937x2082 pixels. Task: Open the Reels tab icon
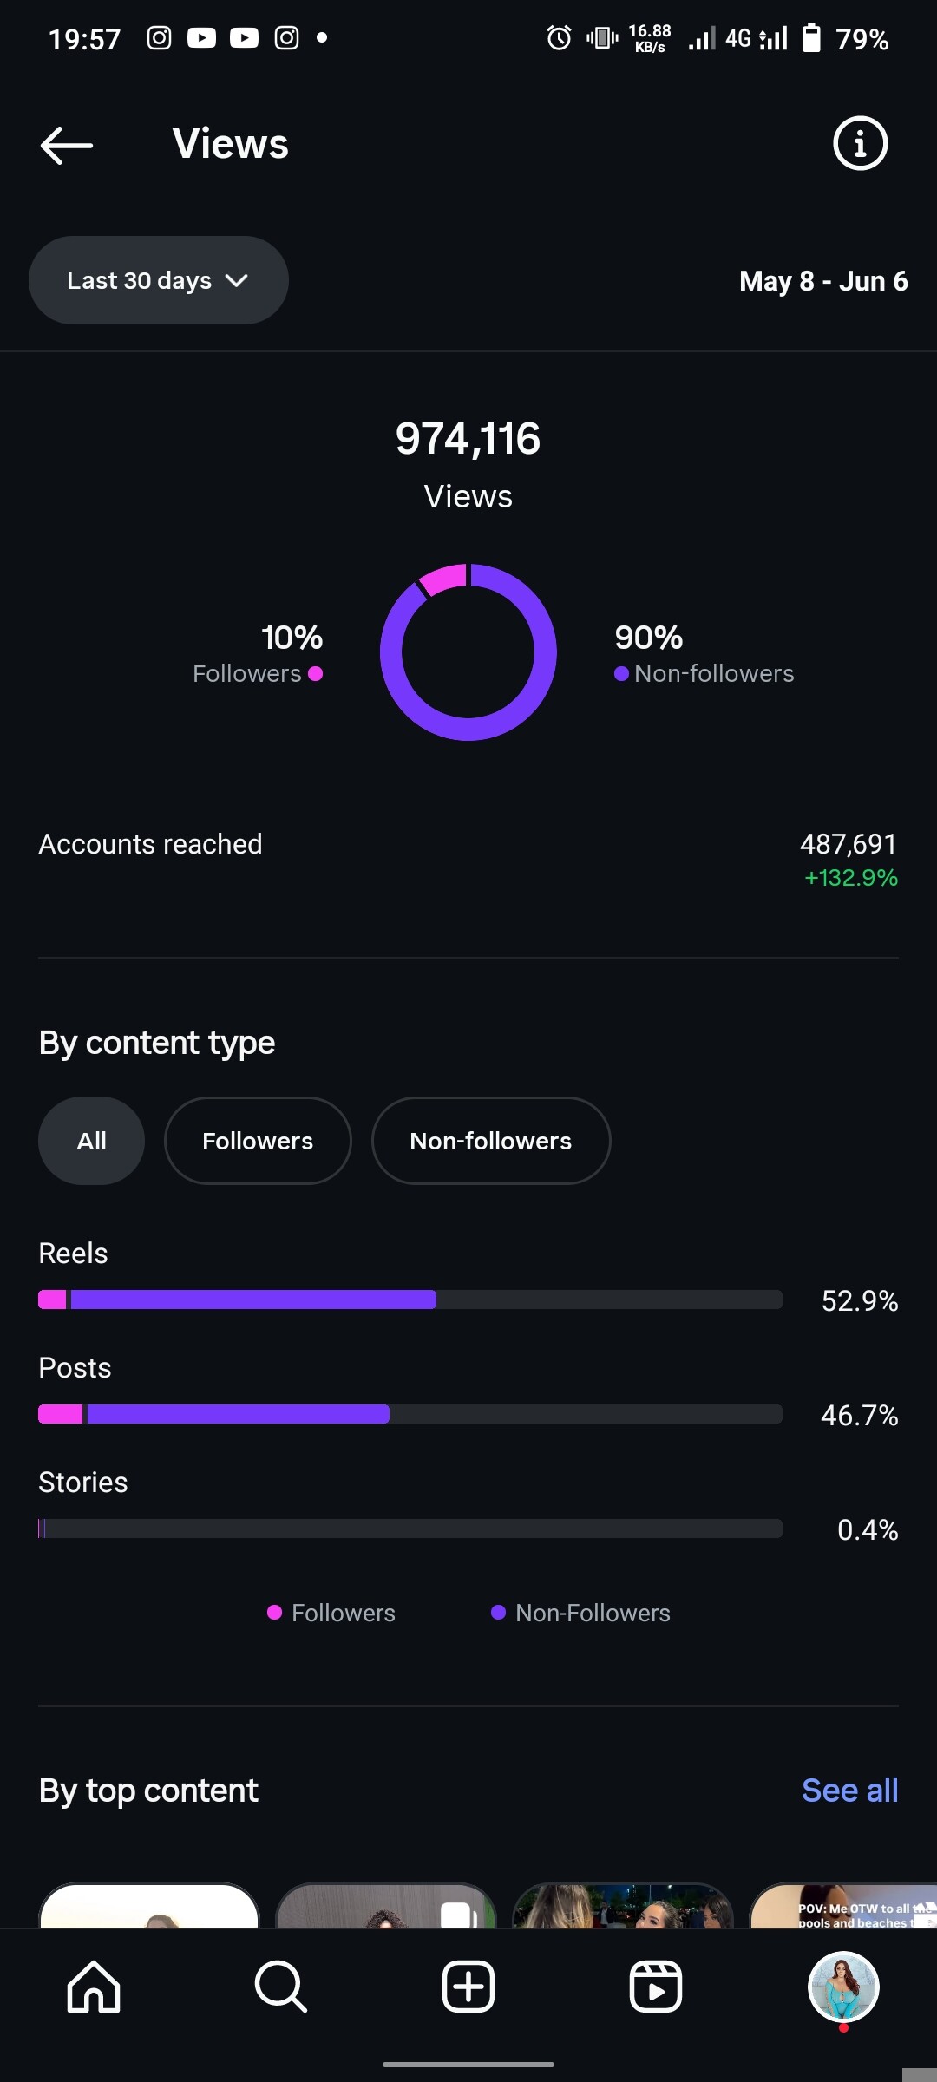tap(656, 1986)
